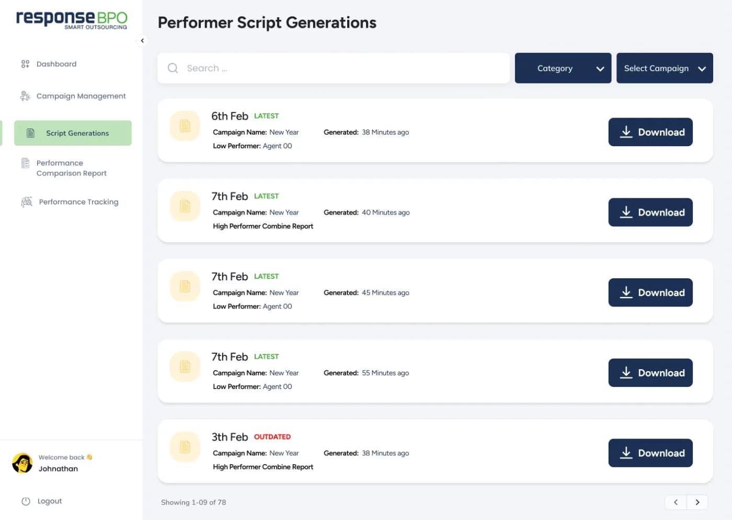Viewport: 732px width, 520px height.
Task: Click the Dashboard grid icon
Action: click(25, 64)
